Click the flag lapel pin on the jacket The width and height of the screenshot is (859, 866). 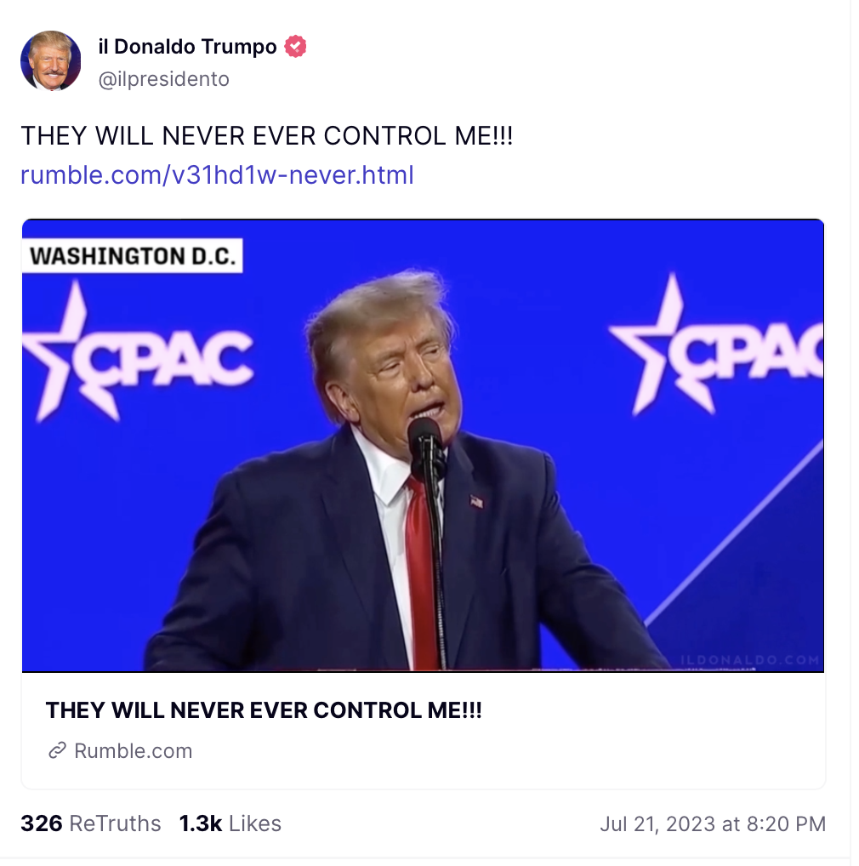(x=476, y=501)
